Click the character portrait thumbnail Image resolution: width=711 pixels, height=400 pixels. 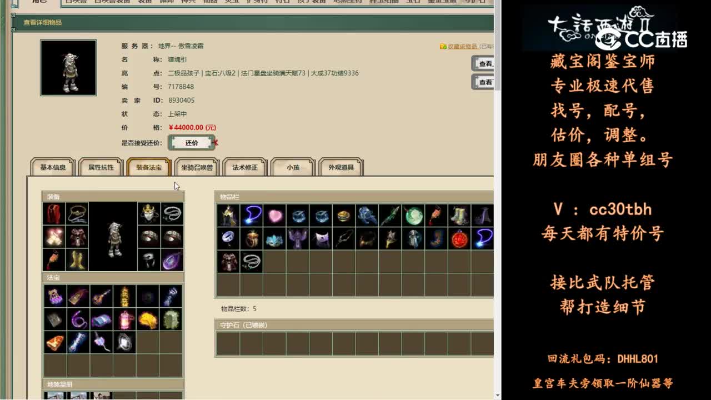click(x=68, y=67)
